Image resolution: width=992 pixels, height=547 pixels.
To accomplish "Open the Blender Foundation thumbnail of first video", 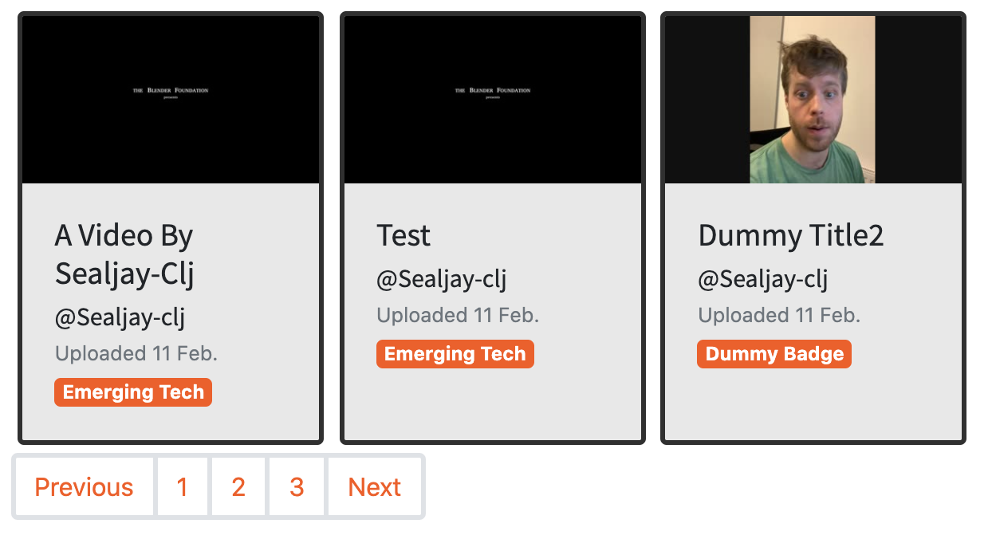I will coord(171,100).
